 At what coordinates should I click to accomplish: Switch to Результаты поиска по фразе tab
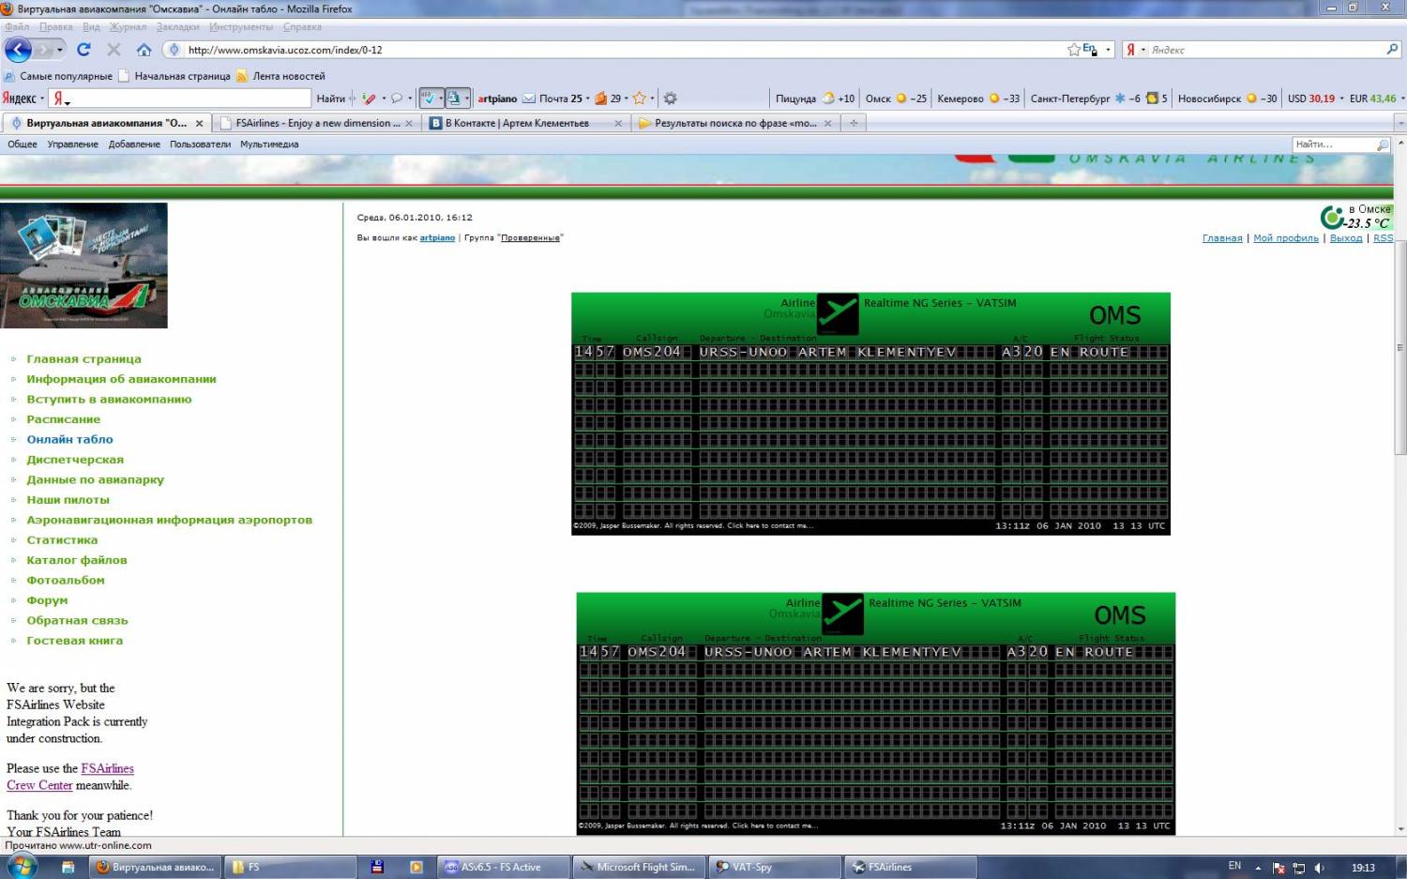click(735, 123)
